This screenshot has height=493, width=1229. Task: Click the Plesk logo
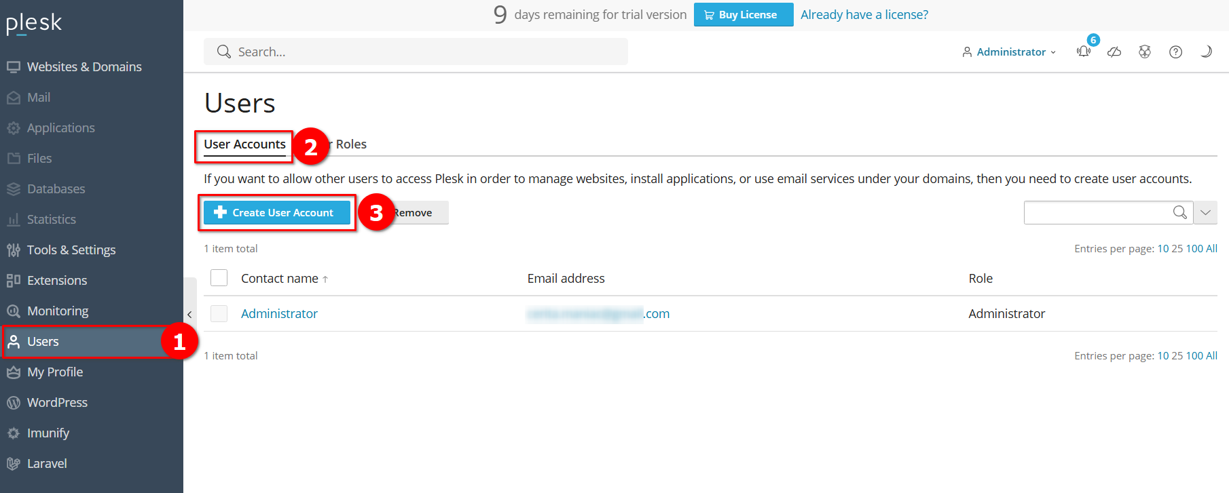(x=34, y=24)
